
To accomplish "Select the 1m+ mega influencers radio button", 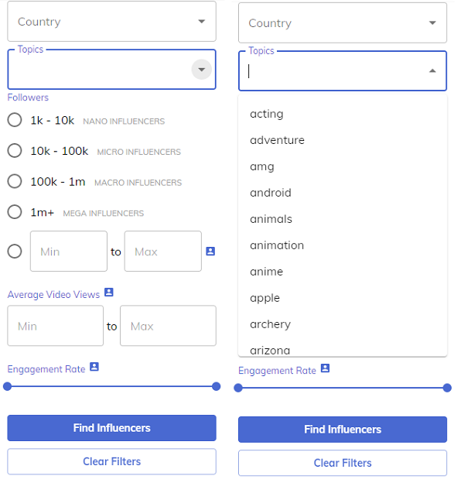I will tap(15, 212).
